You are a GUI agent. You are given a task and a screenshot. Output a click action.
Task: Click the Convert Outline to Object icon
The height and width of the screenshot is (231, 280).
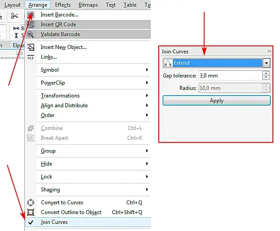[31, 212]
